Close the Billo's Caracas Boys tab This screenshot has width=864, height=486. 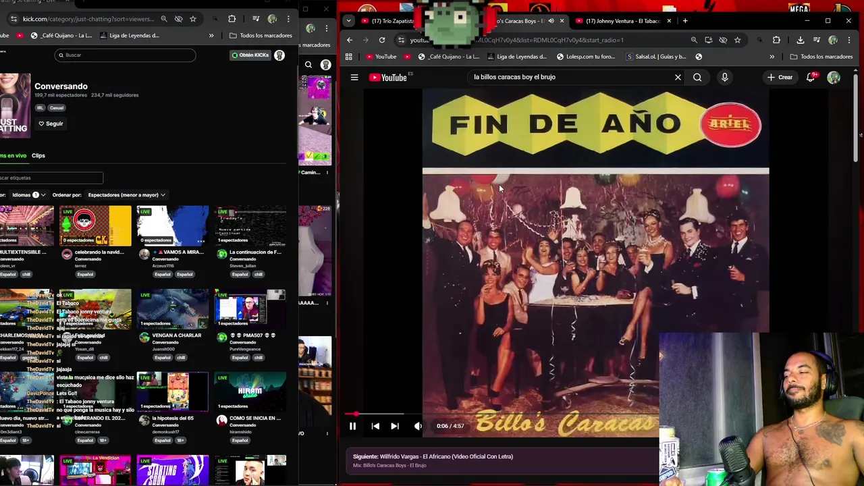[x=562, y=21]
